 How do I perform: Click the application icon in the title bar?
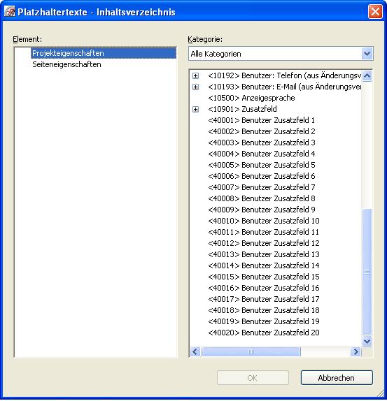[x=9, y=11]
